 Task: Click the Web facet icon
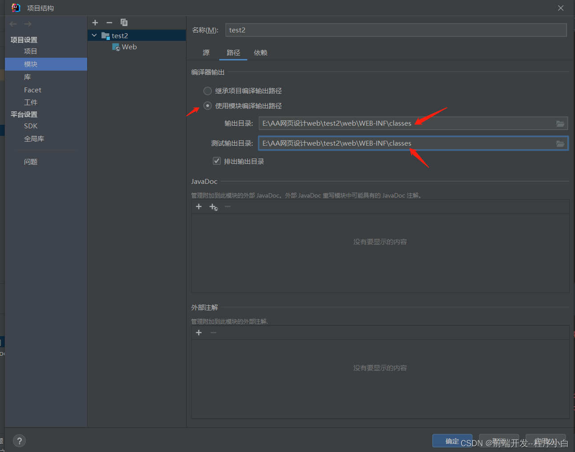[116, 47]
